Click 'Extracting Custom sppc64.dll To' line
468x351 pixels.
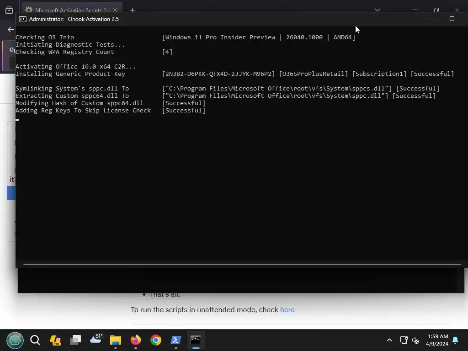point(72,96)
